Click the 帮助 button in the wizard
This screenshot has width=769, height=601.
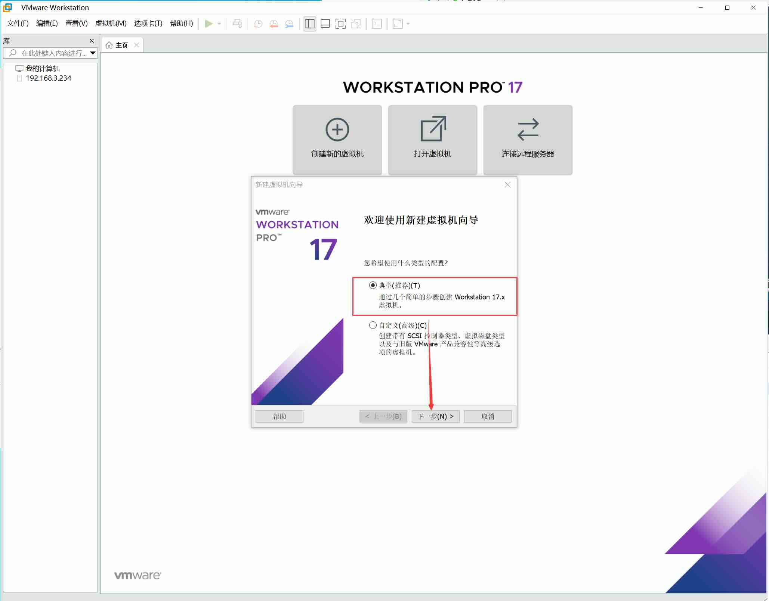[x=280, y=417]
